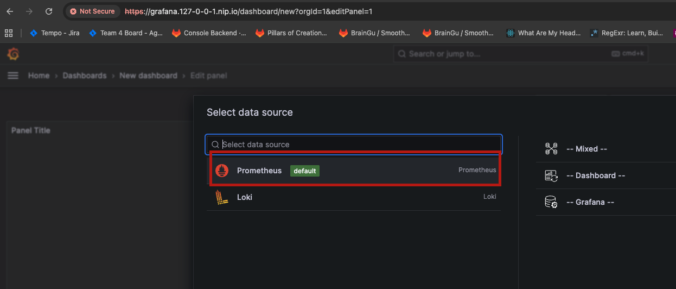Open the Tempo - Jira bookmark

click(54, 33)
